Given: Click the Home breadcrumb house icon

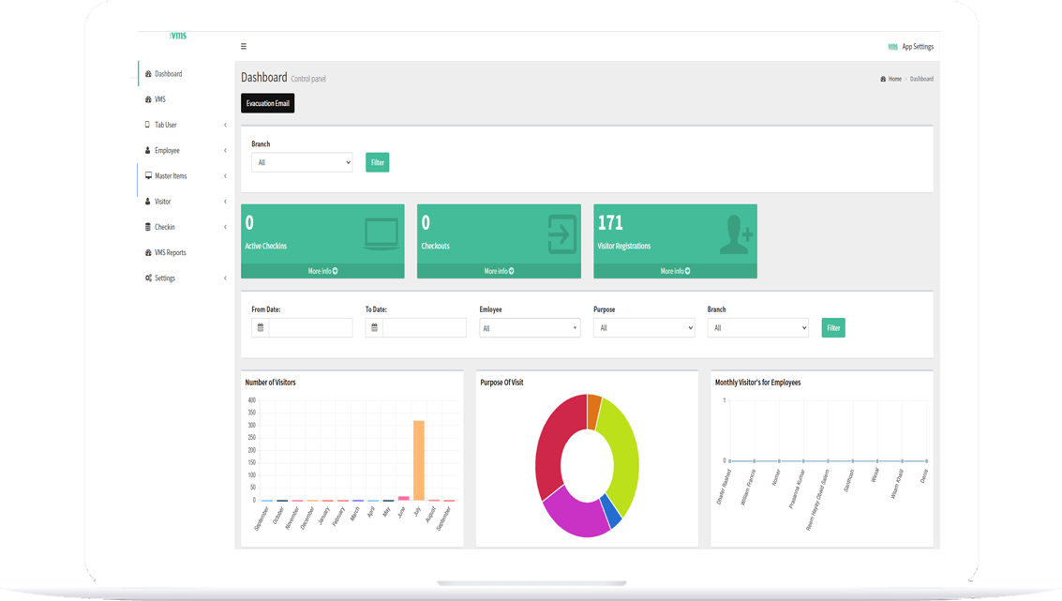Looking at the screenshot, I should tap(883, 79).
